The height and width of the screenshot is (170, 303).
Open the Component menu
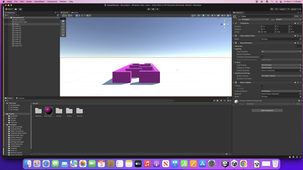click(x=52, y=1)
